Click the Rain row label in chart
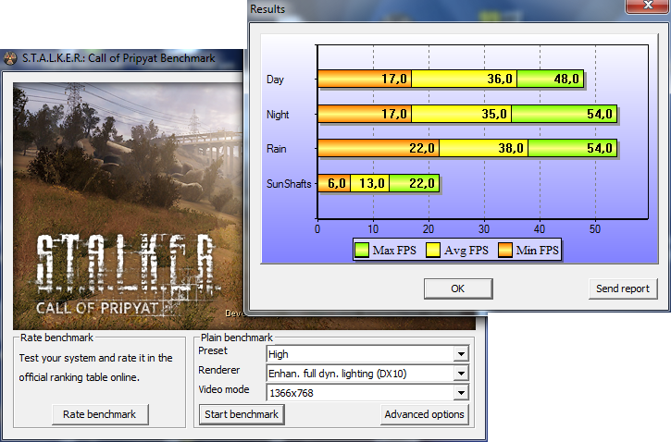671x442 pixels. coord(277,149)
